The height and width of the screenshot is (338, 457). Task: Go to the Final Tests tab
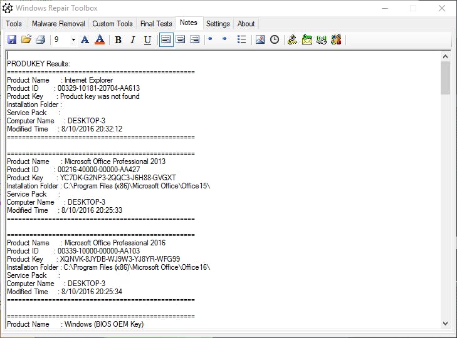156,24
